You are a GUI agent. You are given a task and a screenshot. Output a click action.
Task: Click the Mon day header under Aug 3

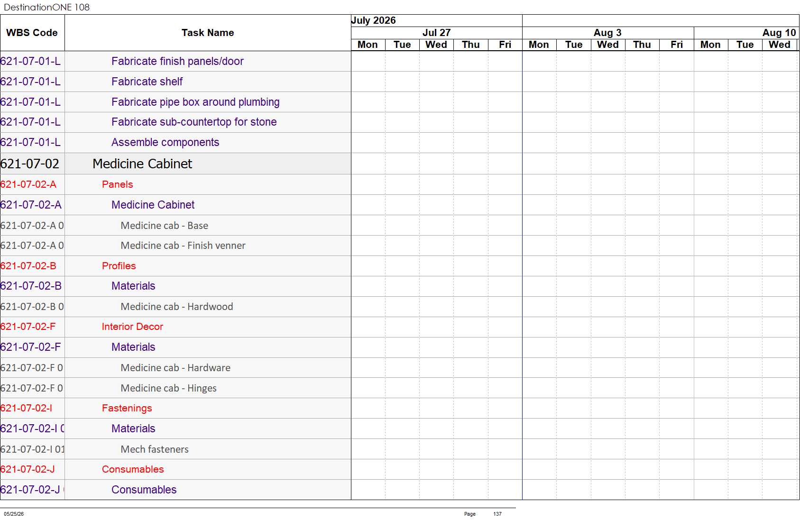coord(539,45)
